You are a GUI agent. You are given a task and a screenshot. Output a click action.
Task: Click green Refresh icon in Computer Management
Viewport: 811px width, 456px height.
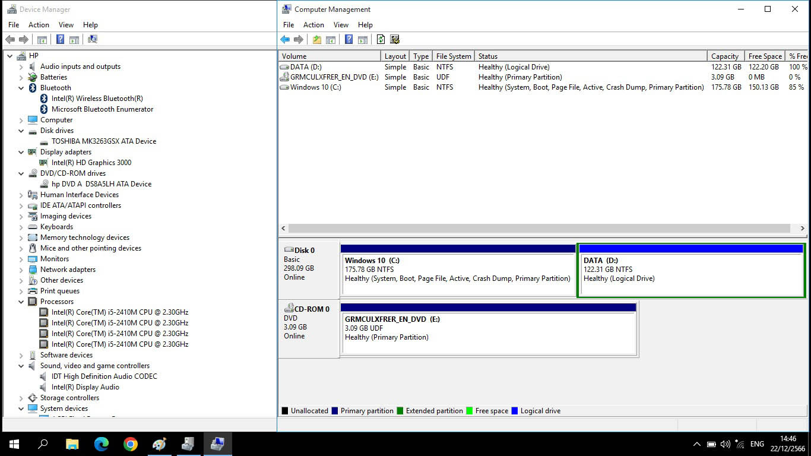[381, 40]
